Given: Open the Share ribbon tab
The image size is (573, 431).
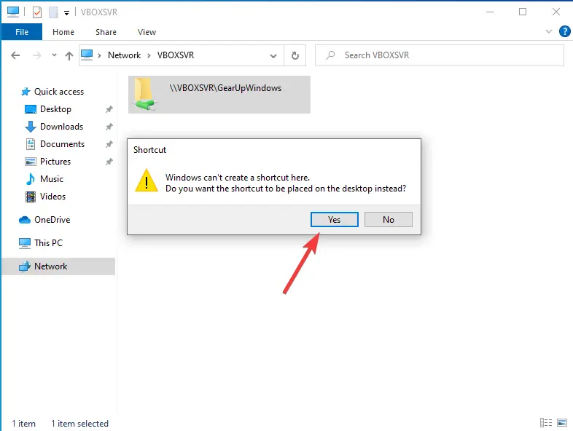Looking at the screenshot, I should click(106, 32).
